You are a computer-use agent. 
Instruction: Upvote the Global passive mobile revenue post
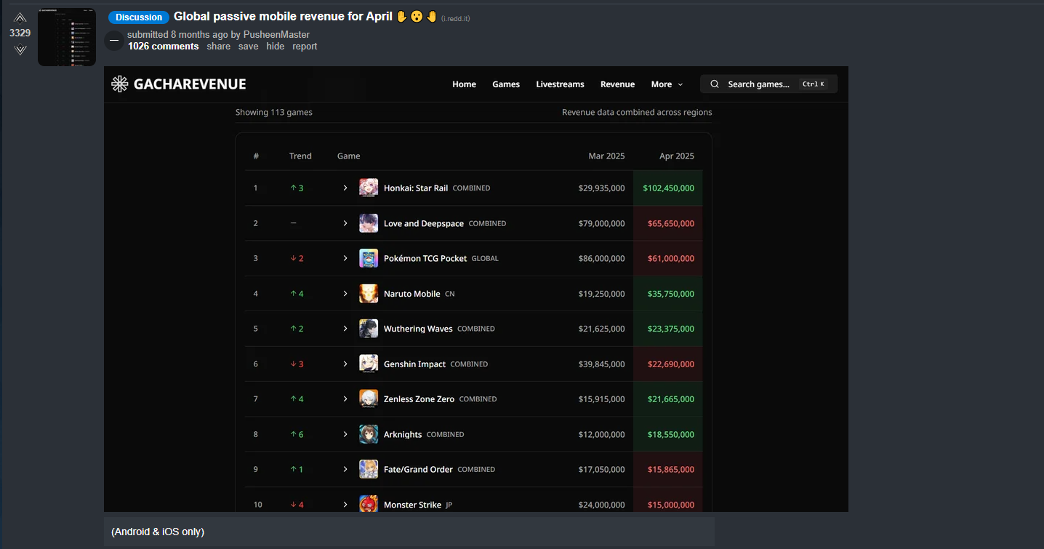pos(20,17)
